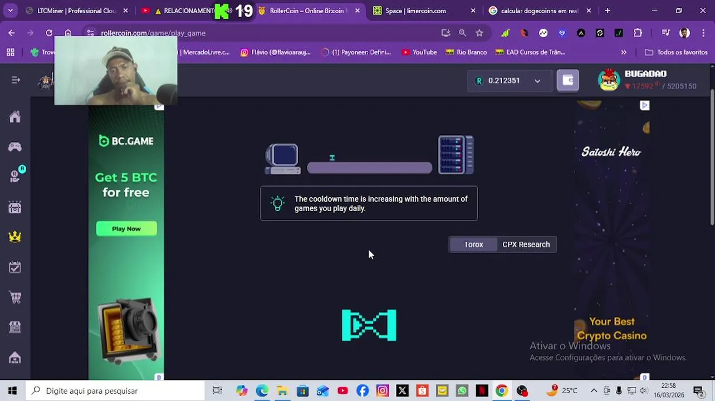This screenshot has width=715, height=401.
Task: Open Task View on the taskbar
Action: click(217, 390)
